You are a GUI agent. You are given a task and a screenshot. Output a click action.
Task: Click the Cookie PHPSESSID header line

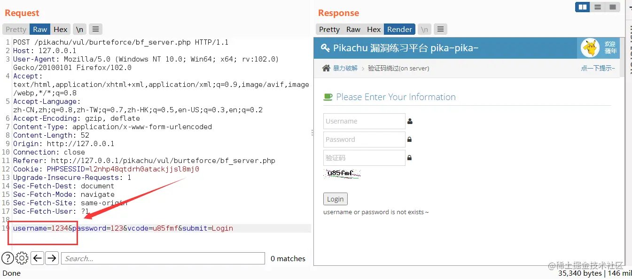tap(106, 169)
